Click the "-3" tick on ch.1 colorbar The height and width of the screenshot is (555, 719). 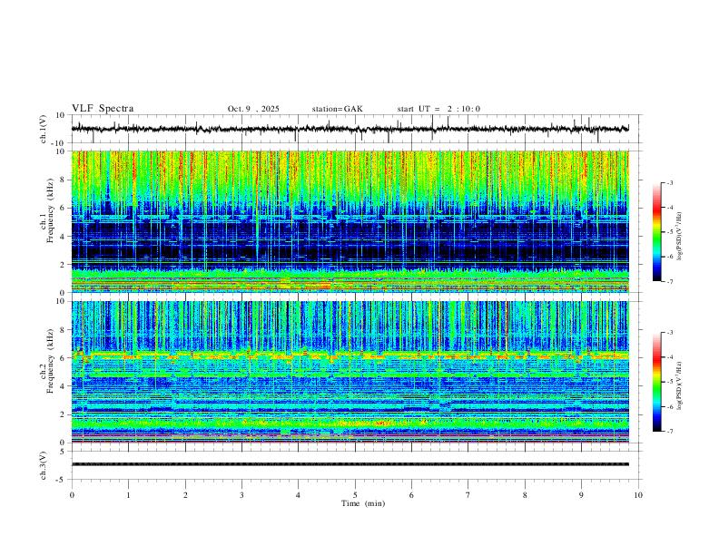coord(670,182)
